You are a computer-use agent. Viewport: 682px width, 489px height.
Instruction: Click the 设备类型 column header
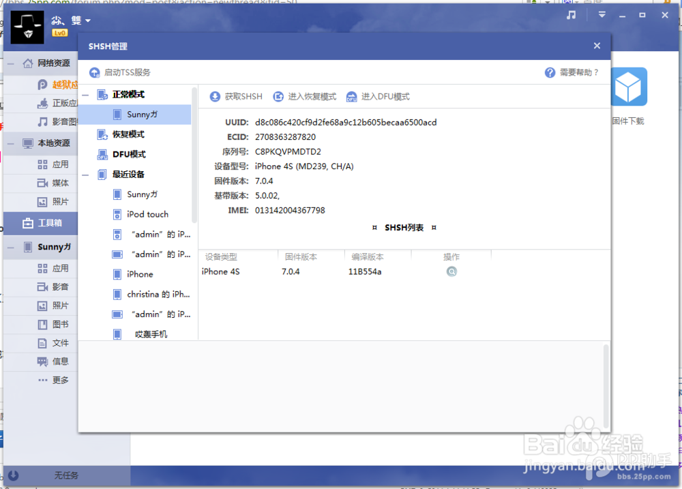click(221, 256)
